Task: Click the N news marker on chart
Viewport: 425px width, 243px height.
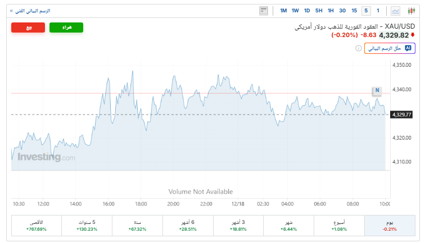Action: pos(377,90)
